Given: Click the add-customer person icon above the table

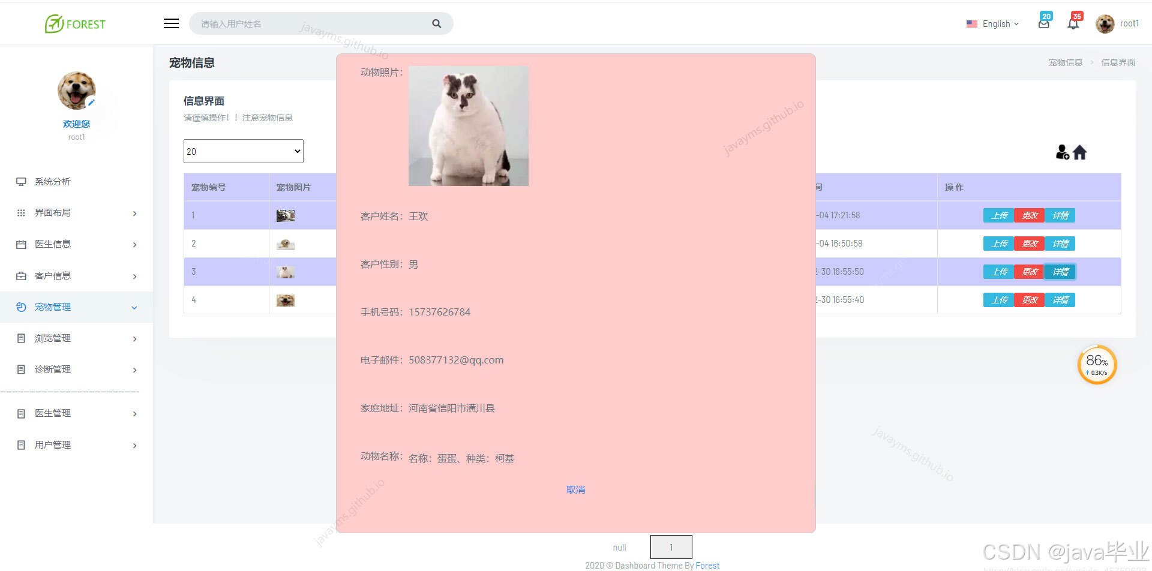Looking at the screenshot, I should click(x=1063, y=152).
